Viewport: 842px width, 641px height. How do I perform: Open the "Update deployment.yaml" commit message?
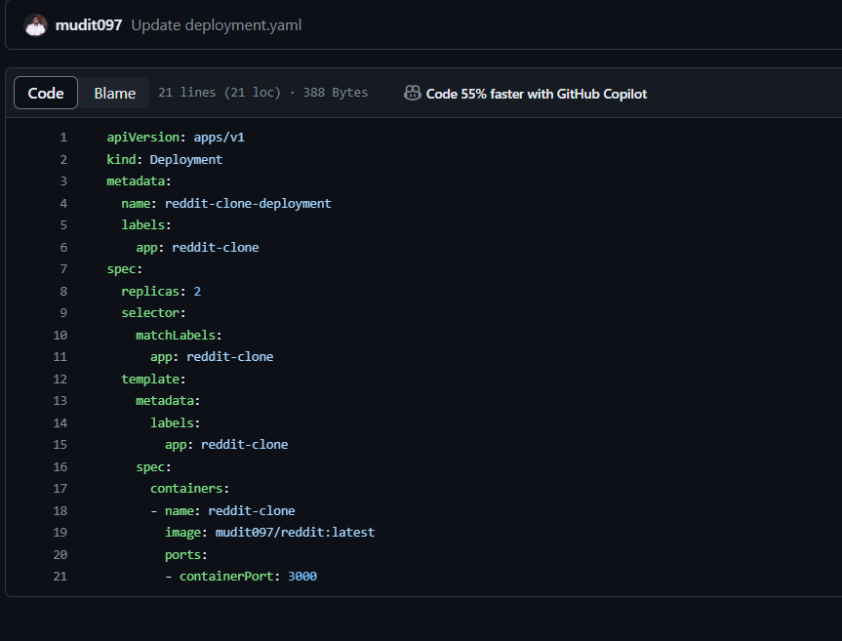point(217,25)
